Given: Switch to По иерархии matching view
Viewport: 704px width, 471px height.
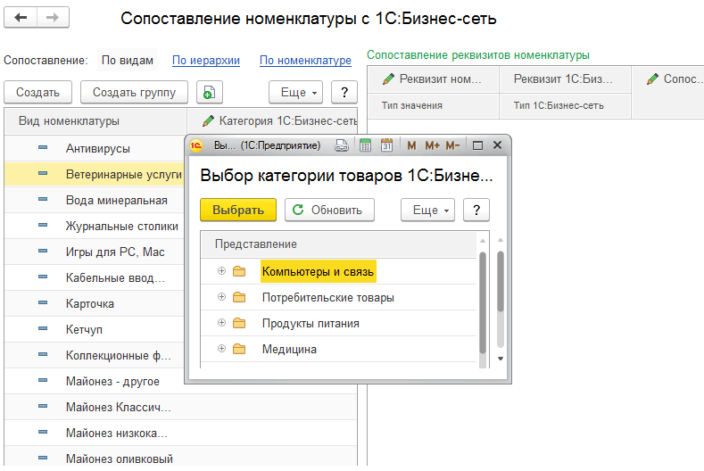Looking at the screenshot, I should pyautogui.click(x=206, y=61).
